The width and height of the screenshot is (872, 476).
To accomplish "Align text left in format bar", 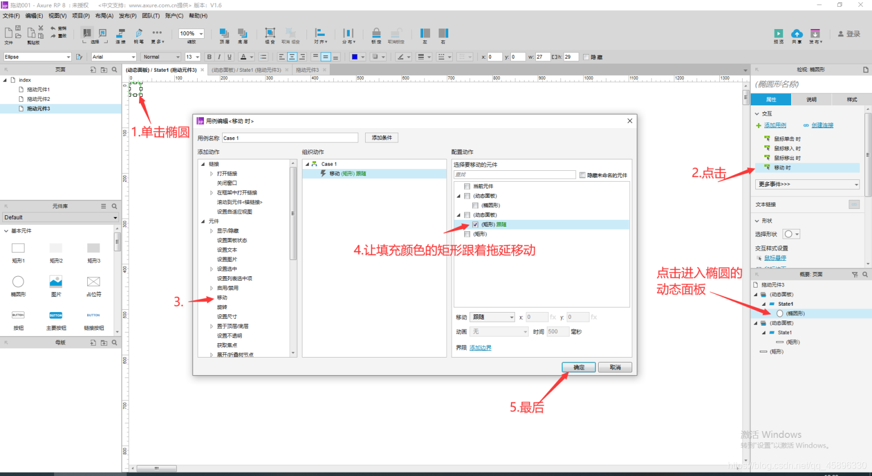I will click(x=281, y=57).
